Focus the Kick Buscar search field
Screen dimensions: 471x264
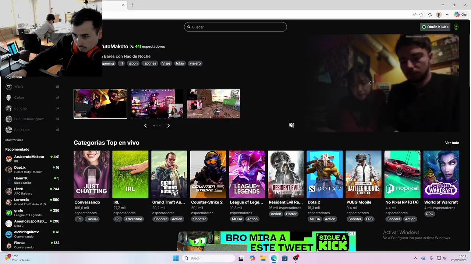point(235,27)
